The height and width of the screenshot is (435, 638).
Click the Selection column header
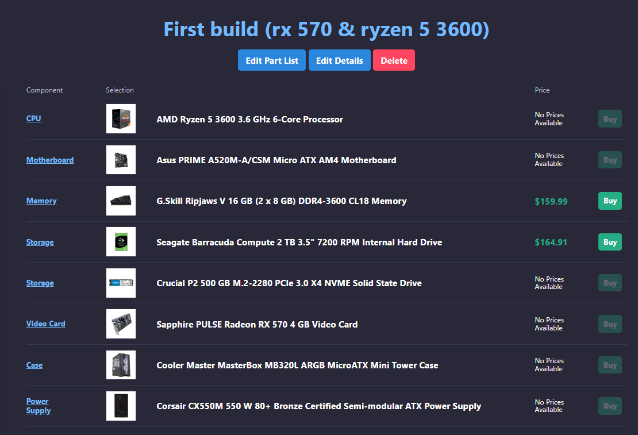(x=120, y=90)
